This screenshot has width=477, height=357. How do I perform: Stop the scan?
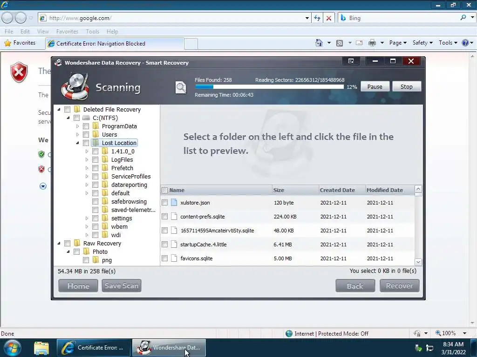[406, 86]
